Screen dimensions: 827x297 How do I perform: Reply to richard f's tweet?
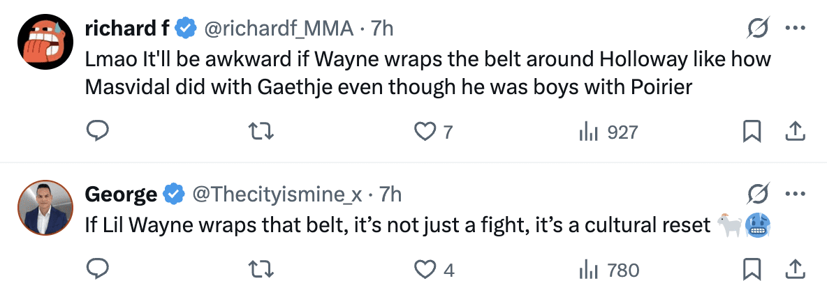(95, 131)
